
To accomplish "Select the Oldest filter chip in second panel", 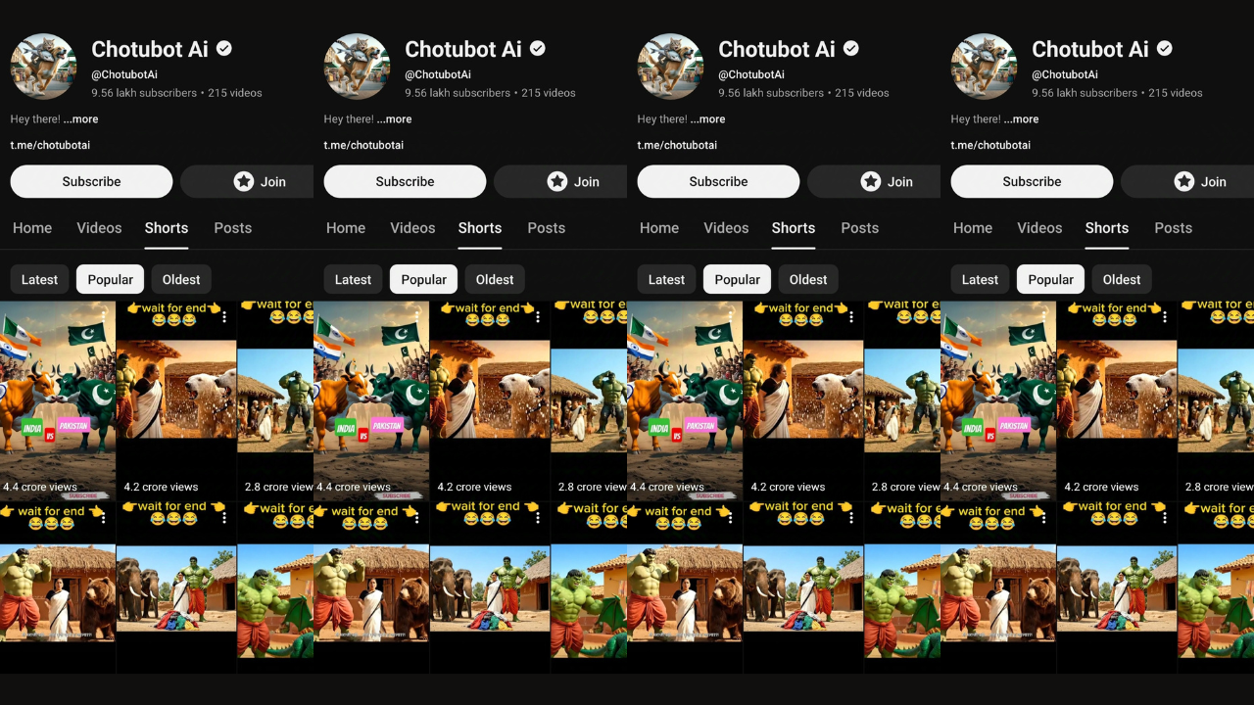I will click(x=495, y=279).
